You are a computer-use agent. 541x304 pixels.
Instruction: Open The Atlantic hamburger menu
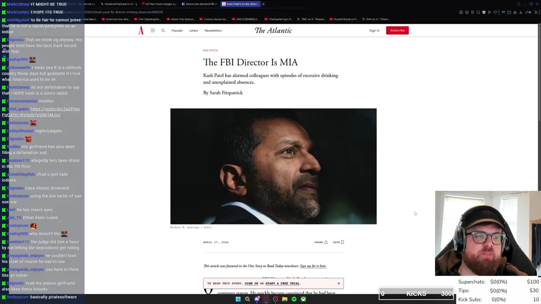pos(153,30)
